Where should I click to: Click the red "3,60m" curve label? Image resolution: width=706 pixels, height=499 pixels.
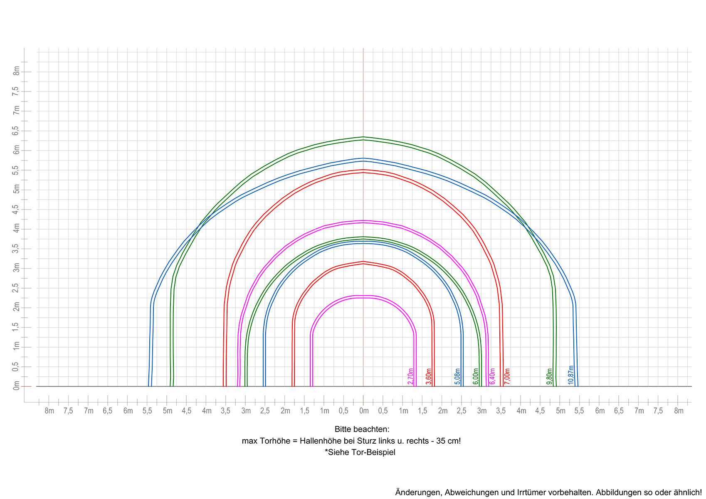pos(429,376)
